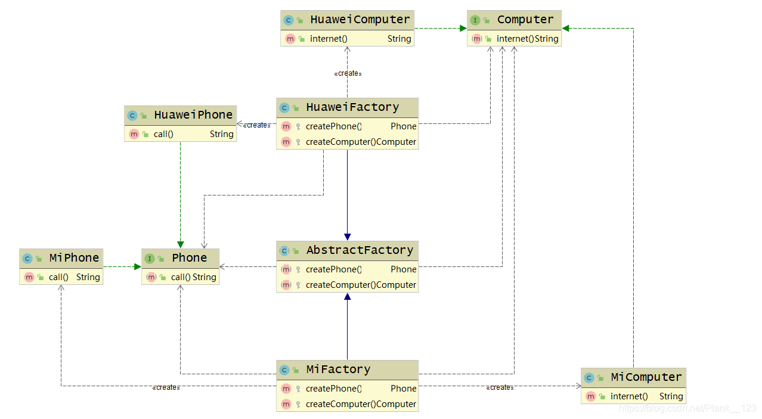The width and height of the screenshot is (762, 419).
Task: Click method icon beside MiFactory createComputer()
Action: (x=286, y=404)
